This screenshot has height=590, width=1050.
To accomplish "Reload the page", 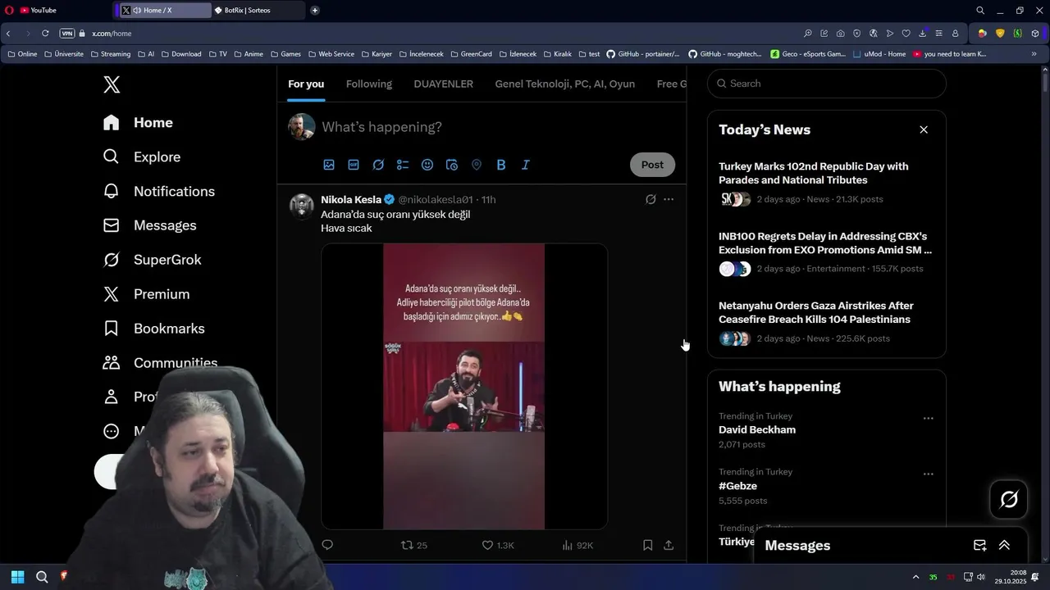I will tap(45, 34).
